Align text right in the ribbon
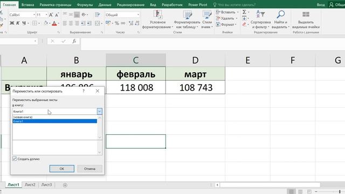The image size is (345, 194). click(x=77, y=23)
